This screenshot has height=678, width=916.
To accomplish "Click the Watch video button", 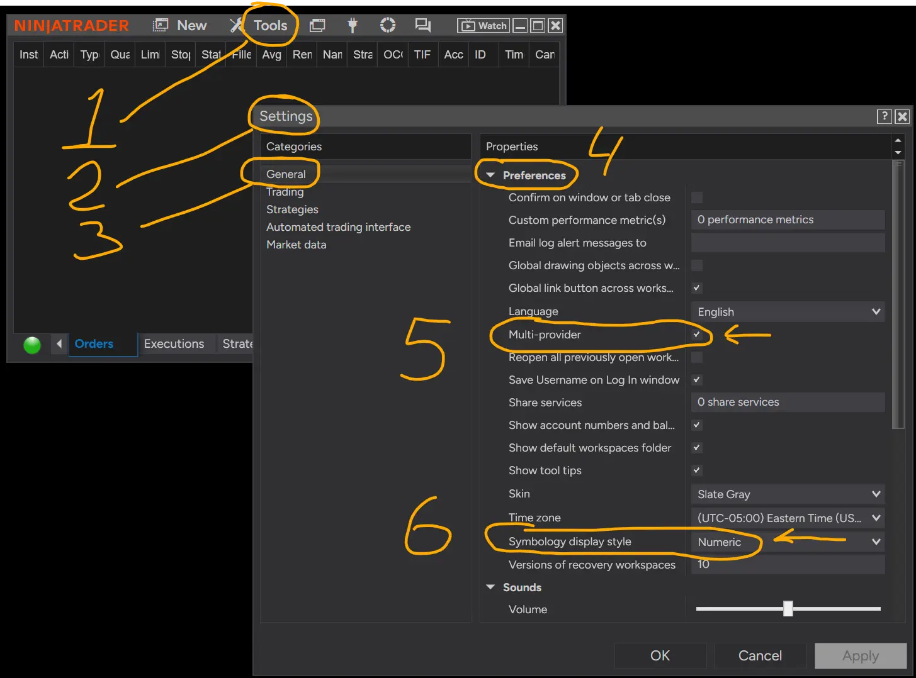I will click(483, 26).
